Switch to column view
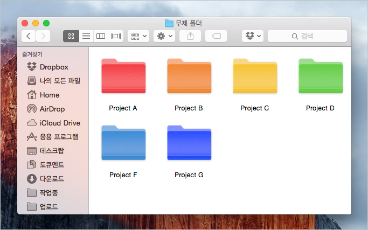Screen dimensions: 368x230 click(101, 36)
